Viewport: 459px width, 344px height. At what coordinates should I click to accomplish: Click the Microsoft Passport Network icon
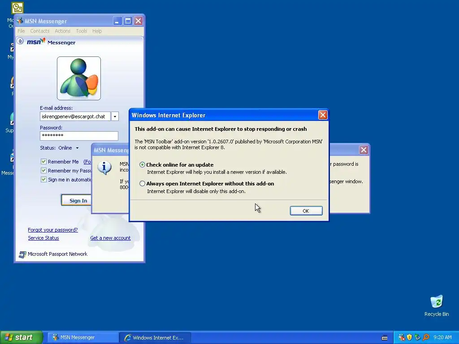pyautogui.click(x=22, y=254)
